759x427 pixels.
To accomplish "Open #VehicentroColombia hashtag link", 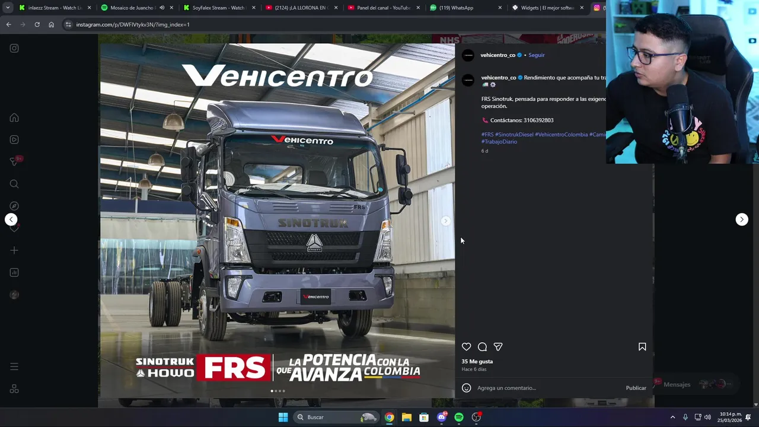I will (562, 135).
